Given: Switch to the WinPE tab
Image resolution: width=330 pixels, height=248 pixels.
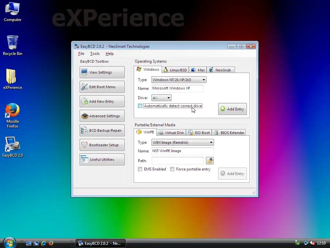Looking at the screenshot, I should [145, 132].
